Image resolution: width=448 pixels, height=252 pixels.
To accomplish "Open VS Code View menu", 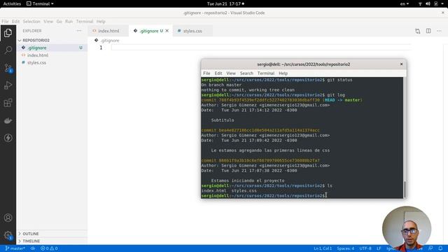I will [x=48, y=22].
